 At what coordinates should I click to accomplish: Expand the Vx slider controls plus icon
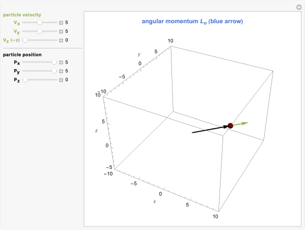pos(61,23)
